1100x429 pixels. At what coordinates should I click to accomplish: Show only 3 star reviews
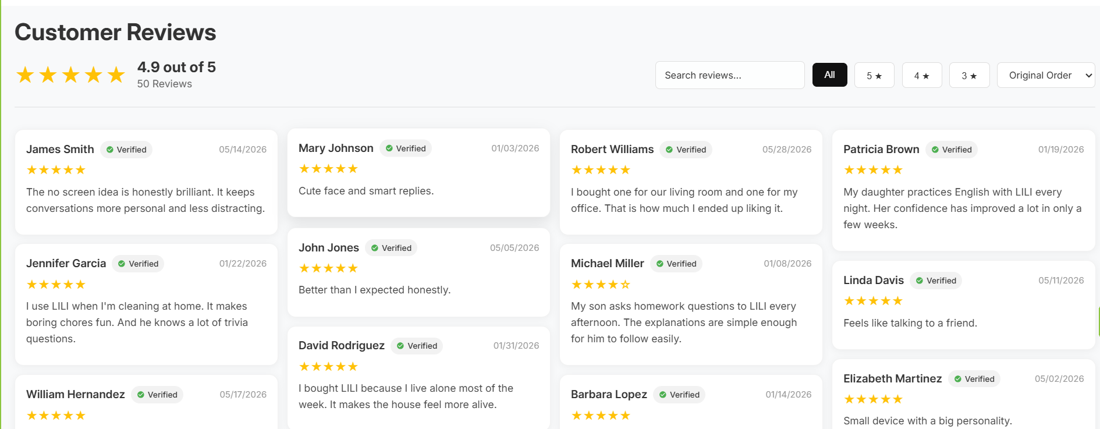click(969, 75)
